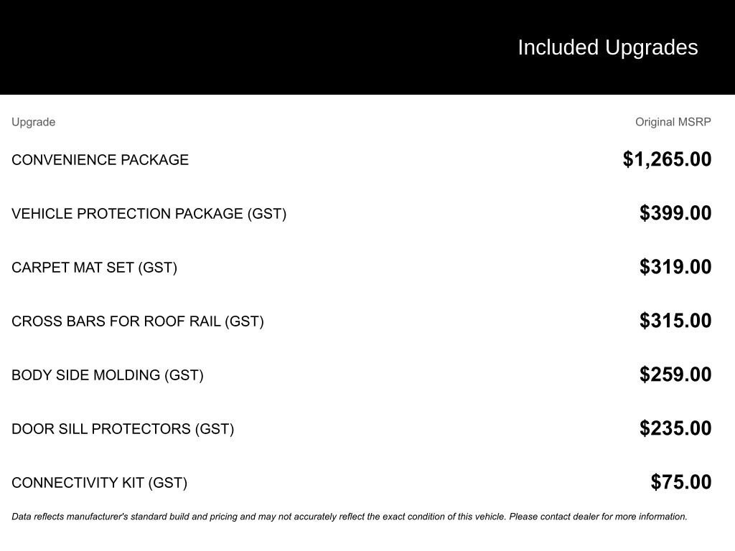The image size is (735, 551).
Task: Click the $75.00 connectivity kit price
Action: pos(681,482)
